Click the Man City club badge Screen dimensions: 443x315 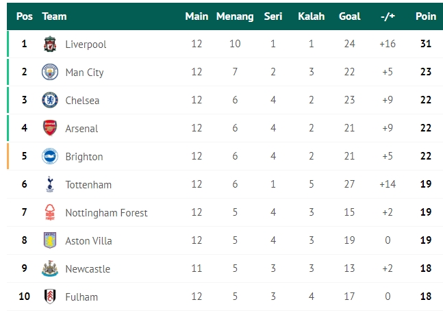point(50,72)
